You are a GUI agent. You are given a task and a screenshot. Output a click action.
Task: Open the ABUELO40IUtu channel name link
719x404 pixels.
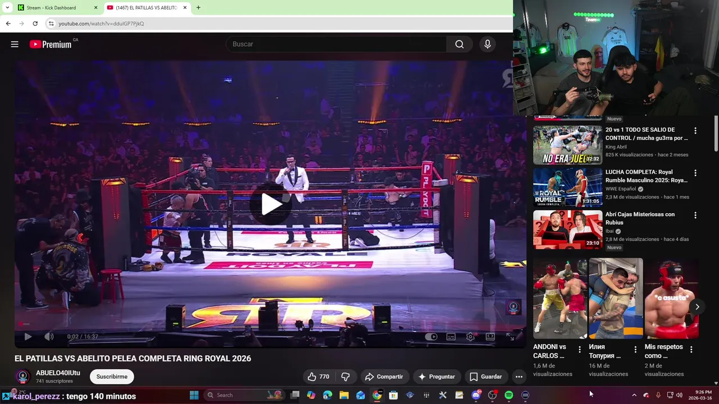(58, 373)
